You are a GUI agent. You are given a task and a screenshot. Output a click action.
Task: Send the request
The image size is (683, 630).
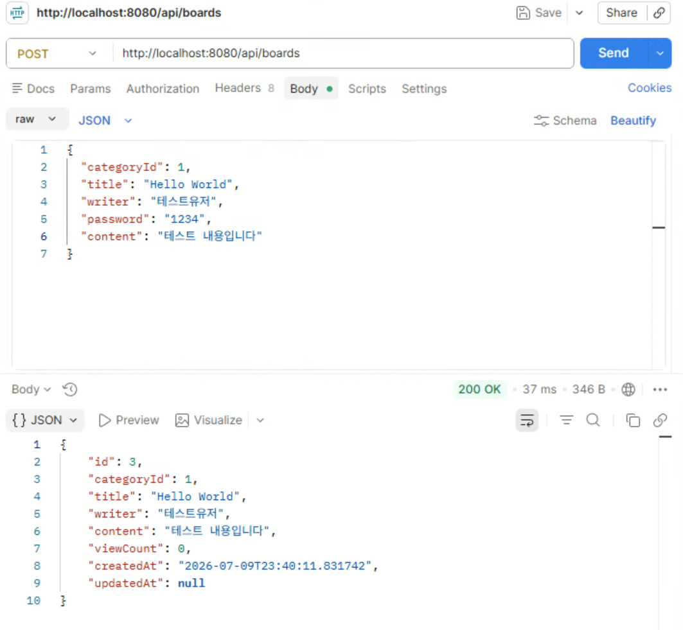coord(614,53)
